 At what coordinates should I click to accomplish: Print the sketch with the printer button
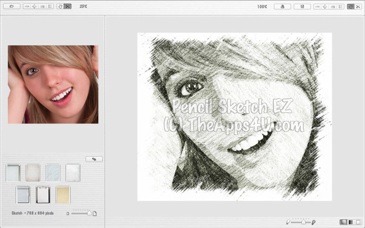pos(282,6)
